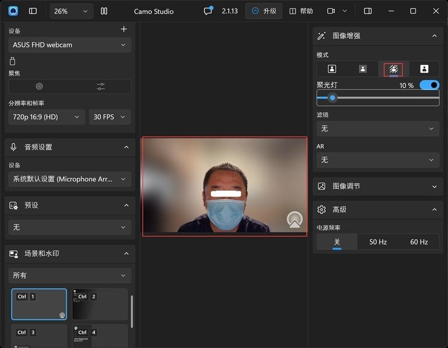
Task: Select the Ctrl 2 scene thumbnail
Action: point(100,304)
